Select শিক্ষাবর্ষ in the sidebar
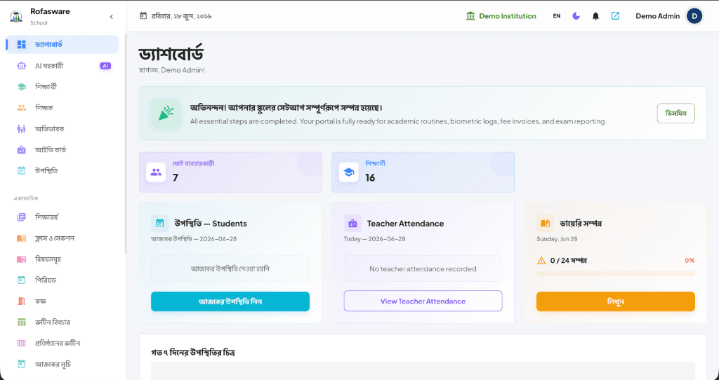The height and width of the screenshot is (380, 719). 62,217
